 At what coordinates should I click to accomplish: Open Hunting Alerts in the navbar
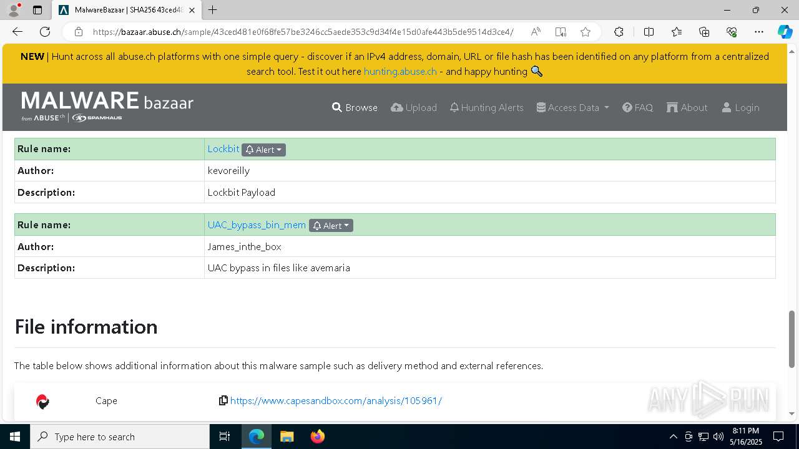[487, 107]
